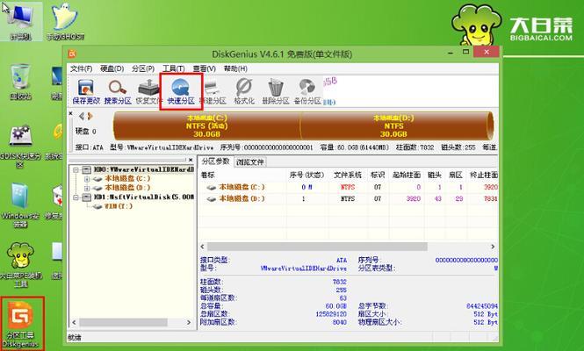Click the Search Partition (搜索分区) toolbar icon
The image size is (584, 351).
click(118, 91)
